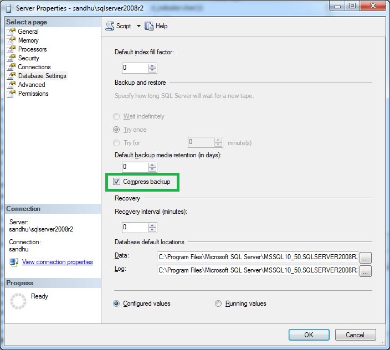This screenshot has height=350, width=390.
Task: Click the Connections page icon
Action: coord(11,67)
